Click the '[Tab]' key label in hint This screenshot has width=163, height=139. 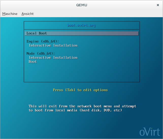click(70, 90)
